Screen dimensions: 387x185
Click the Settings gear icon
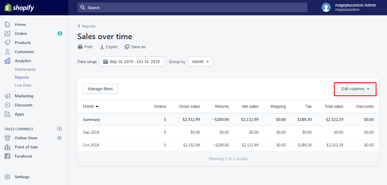pyautogui.click(x=7, y=177)
